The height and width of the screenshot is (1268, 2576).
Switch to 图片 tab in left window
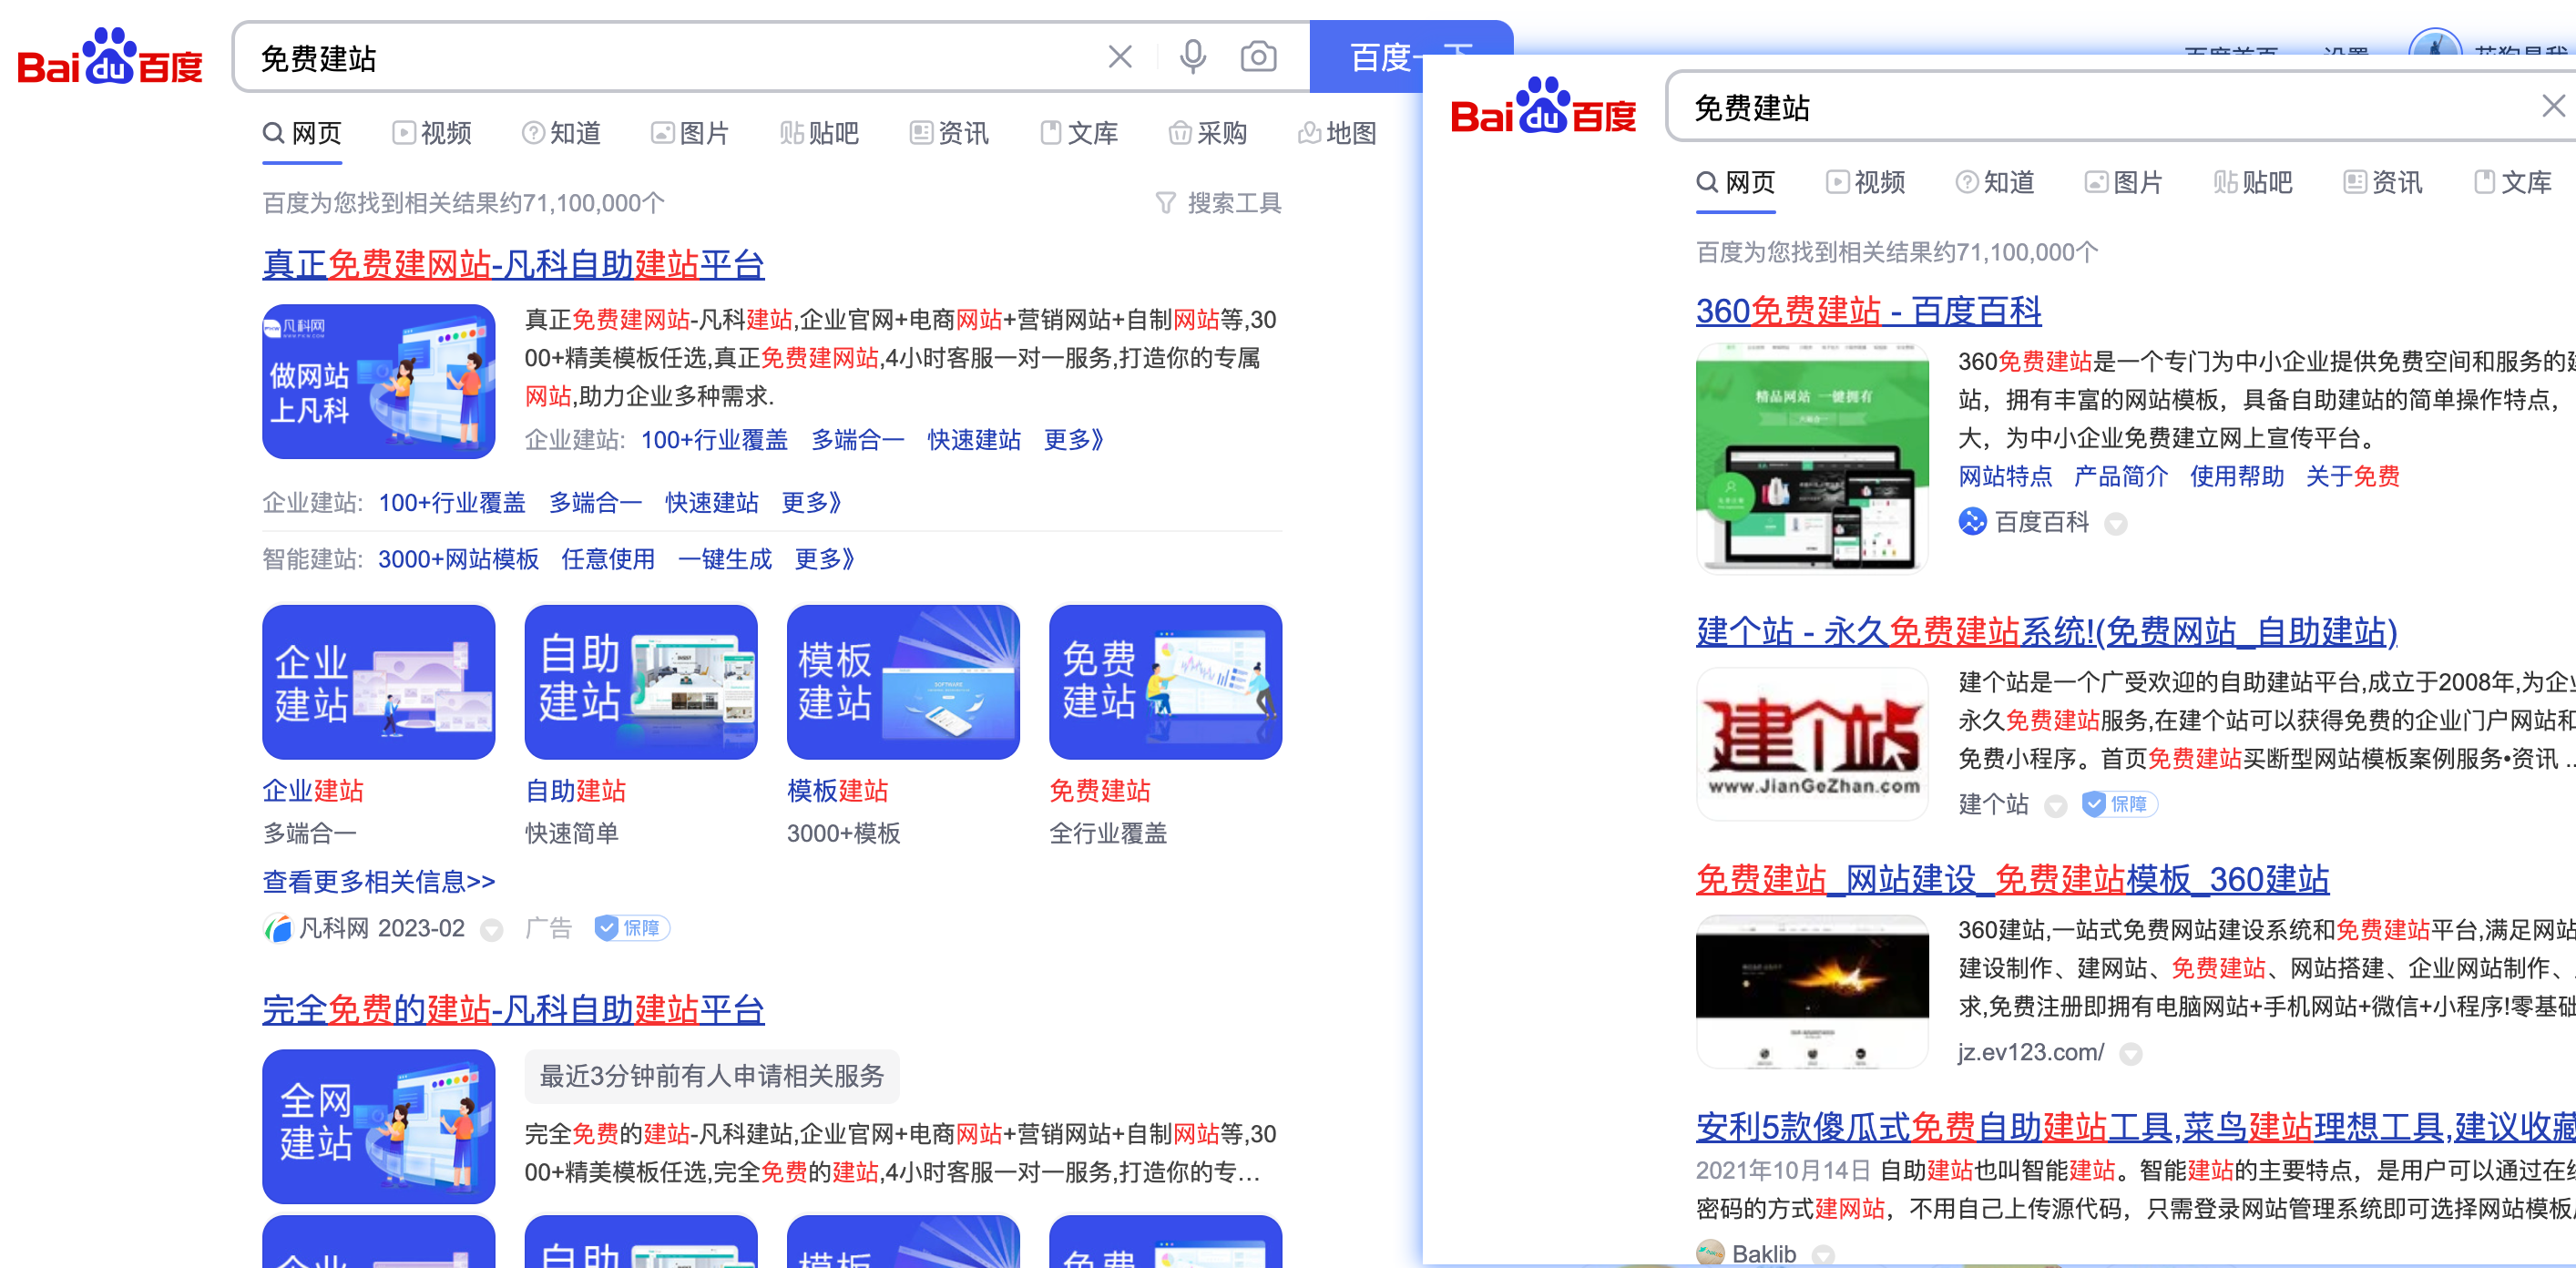[x=690, y=134]
